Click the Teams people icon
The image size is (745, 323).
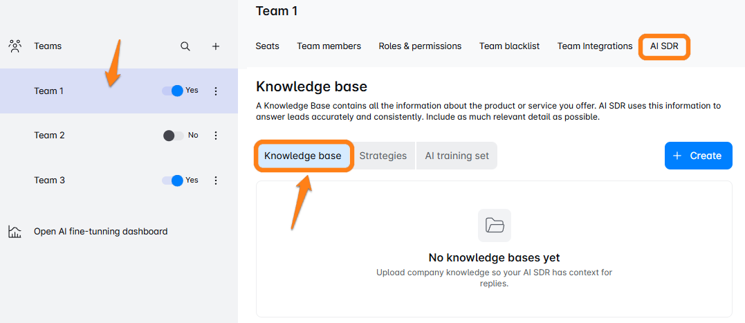pos(16,46)
